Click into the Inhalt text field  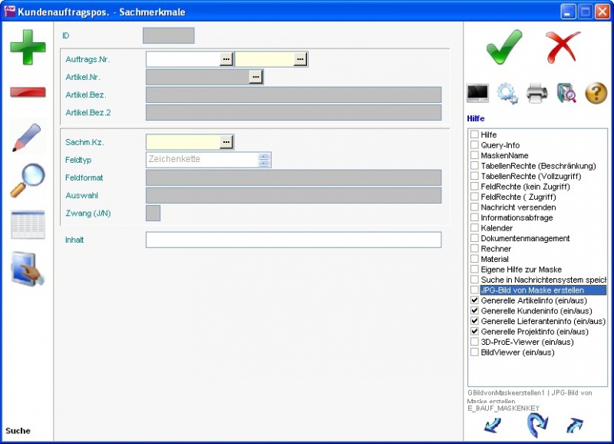coord(293,240)
